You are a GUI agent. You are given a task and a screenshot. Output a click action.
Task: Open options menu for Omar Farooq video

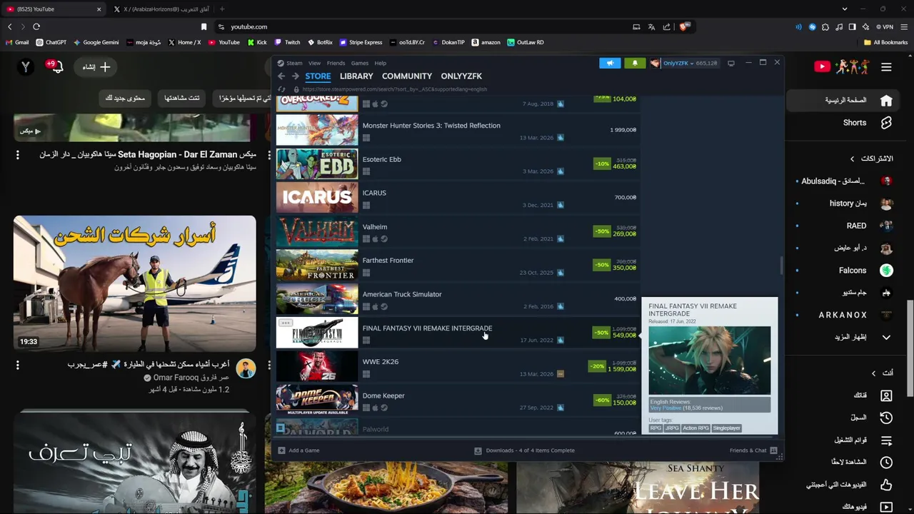[x=18, y=365]
